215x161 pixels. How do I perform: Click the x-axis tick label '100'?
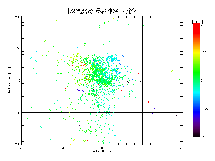coord(142,148)
